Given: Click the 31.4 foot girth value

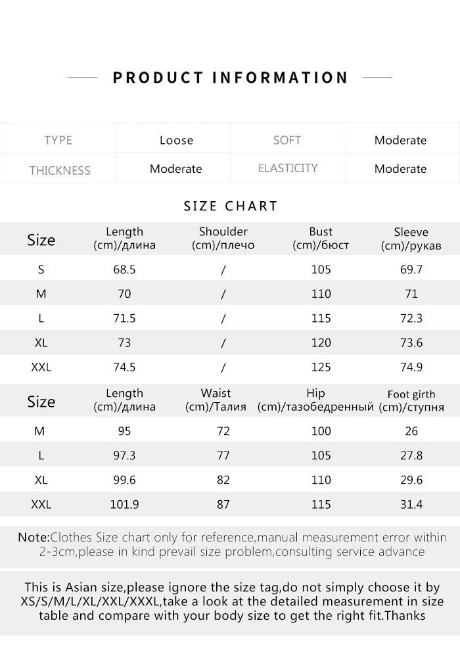Looking at the screenshot, I should click(411, 504).
